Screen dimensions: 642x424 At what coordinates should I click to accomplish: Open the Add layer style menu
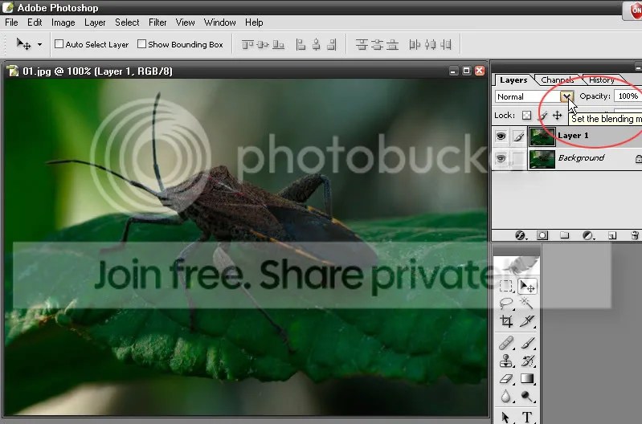click(521, 235)
